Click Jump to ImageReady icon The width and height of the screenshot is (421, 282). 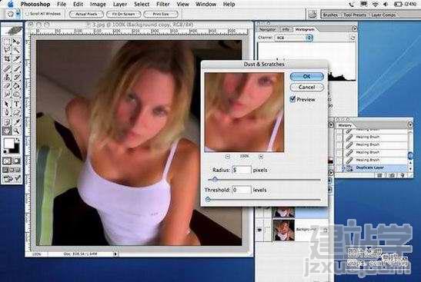[x=12, y=178]
